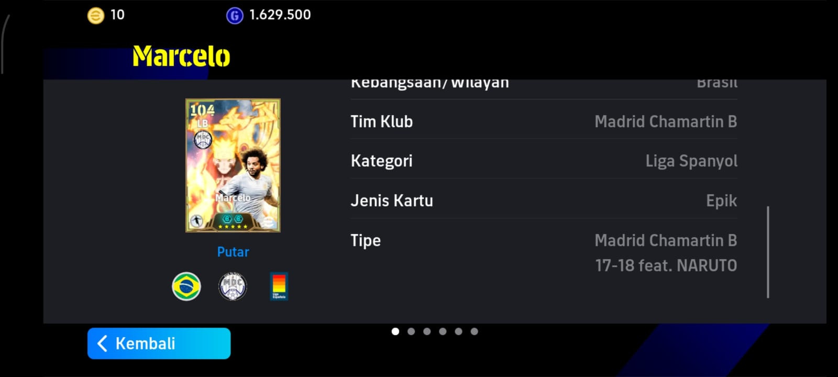
Task: Tap the back chevron in Kembali button
Action: click(102, 343)
